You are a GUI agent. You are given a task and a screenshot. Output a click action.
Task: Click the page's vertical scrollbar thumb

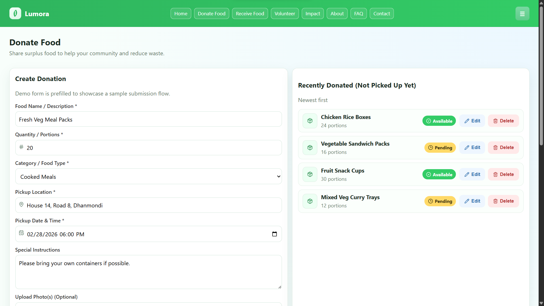tap(541, 76)
